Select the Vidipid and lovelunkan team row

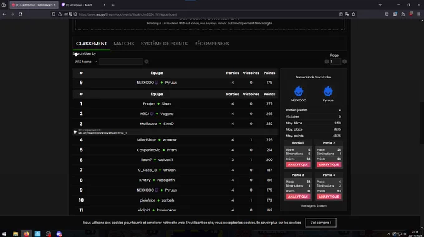coord(175,210)
